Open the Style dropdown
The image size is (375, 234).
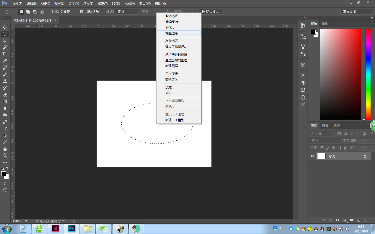[127, 12]
